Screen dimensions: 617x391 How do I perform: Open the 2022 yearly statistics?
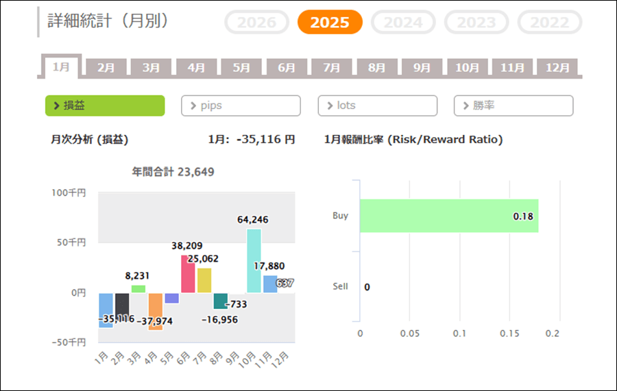(x=549, y=23)
